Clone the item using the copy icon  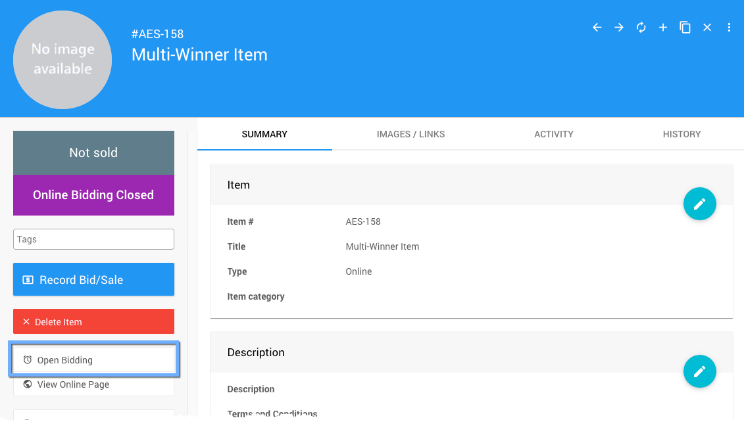point(685,28)
